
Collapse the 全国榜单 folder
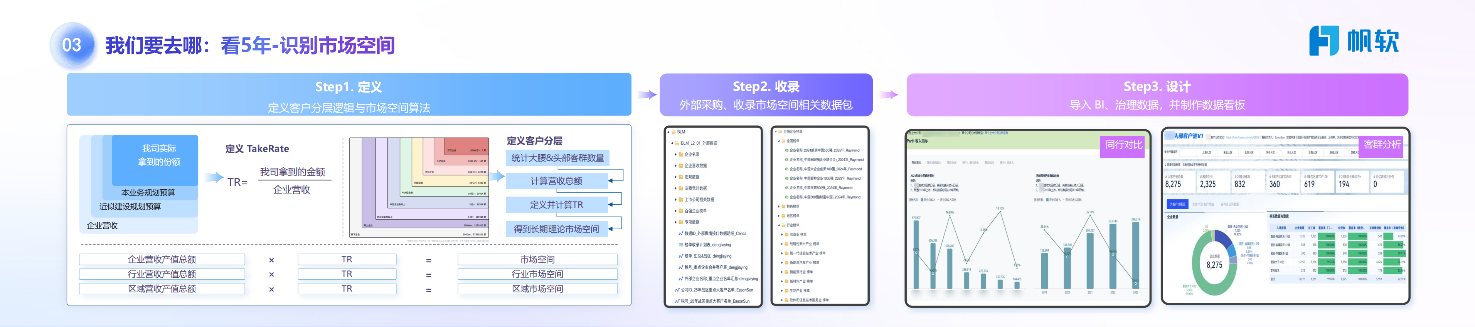point(779,141)
